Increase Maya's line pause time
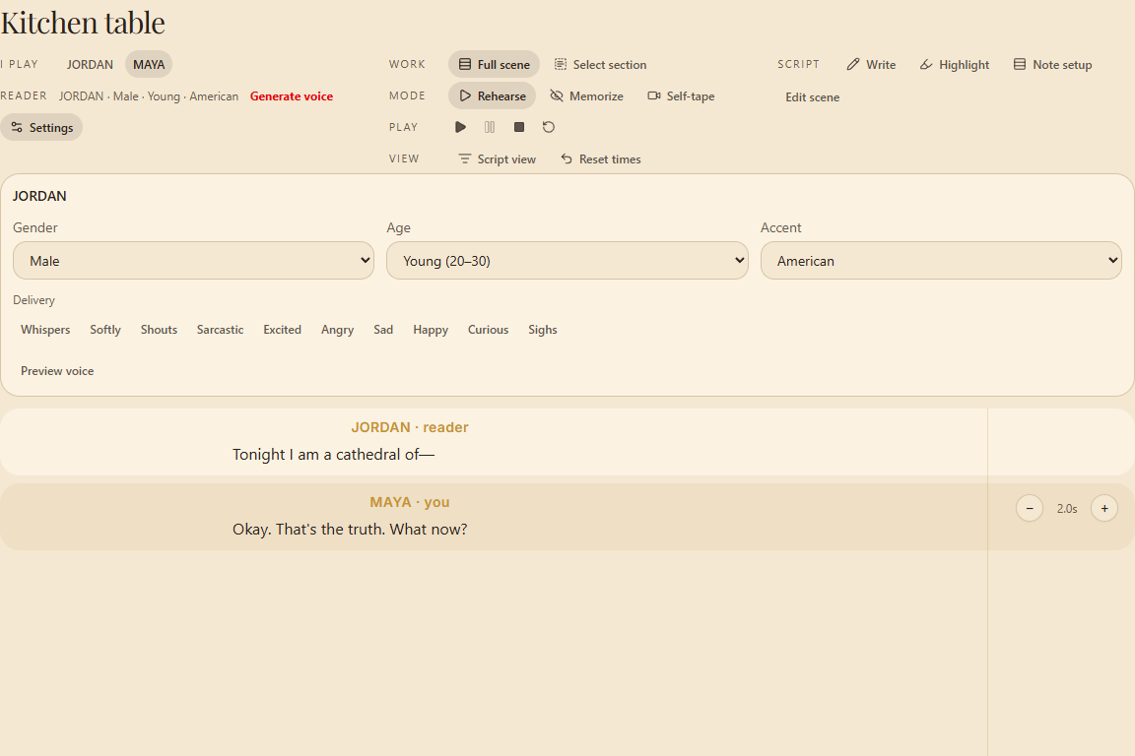Image resolution: width=1135 pixels, height=756 pixels. [x=1104, y=509]
